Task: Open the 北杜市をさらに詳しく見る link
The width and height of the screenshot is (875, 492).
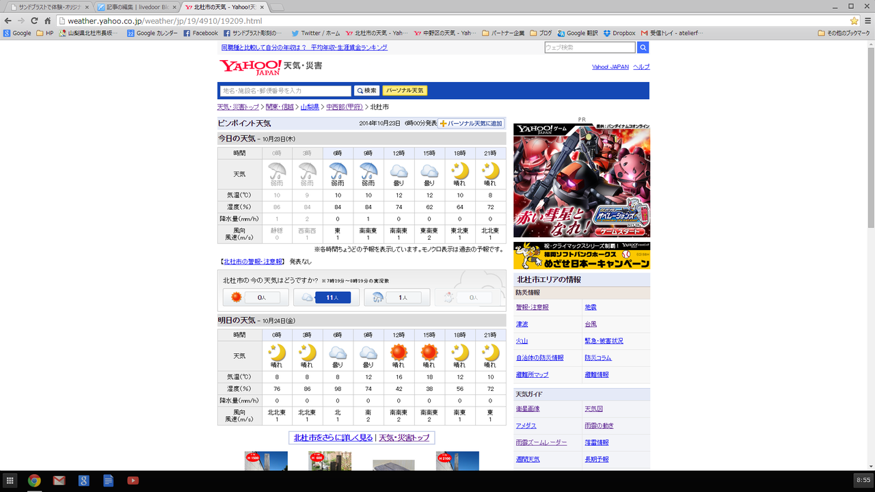Action: [x=333, y=437]
